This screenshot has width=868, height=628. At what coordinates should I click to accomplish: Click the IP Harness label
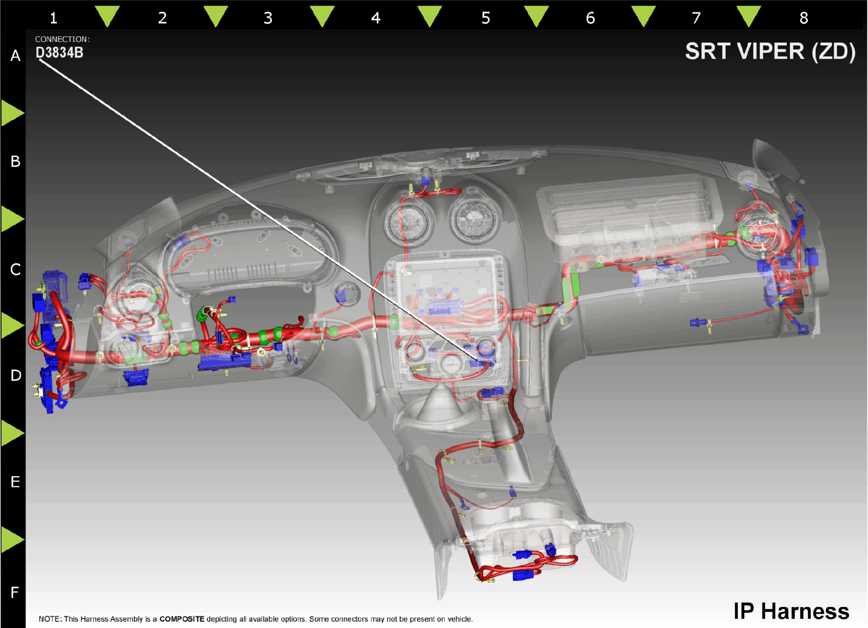(x=791, y=611)
